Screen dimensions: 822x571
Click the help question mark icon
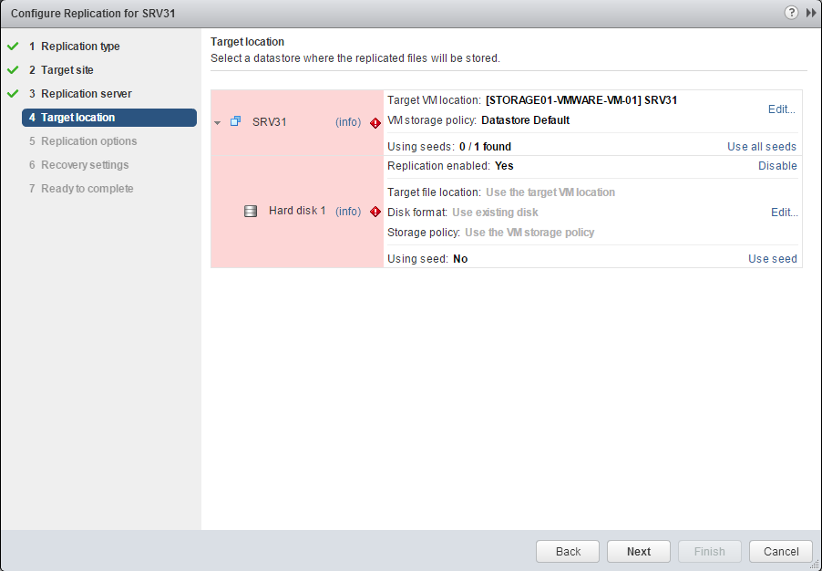tap(791, 13)
